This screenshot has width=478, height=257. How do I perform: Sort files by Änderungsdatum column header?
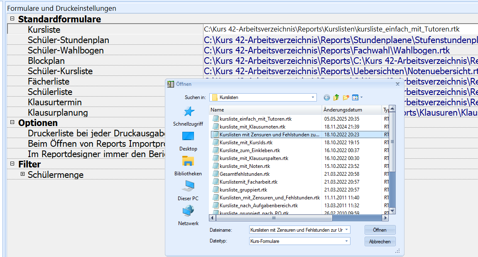(352, 110)
